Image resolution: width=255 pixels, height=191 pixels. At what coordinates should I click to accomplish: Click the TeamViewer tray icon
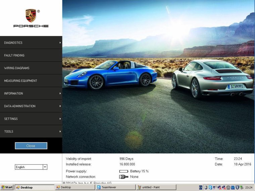tap(210, 187)
